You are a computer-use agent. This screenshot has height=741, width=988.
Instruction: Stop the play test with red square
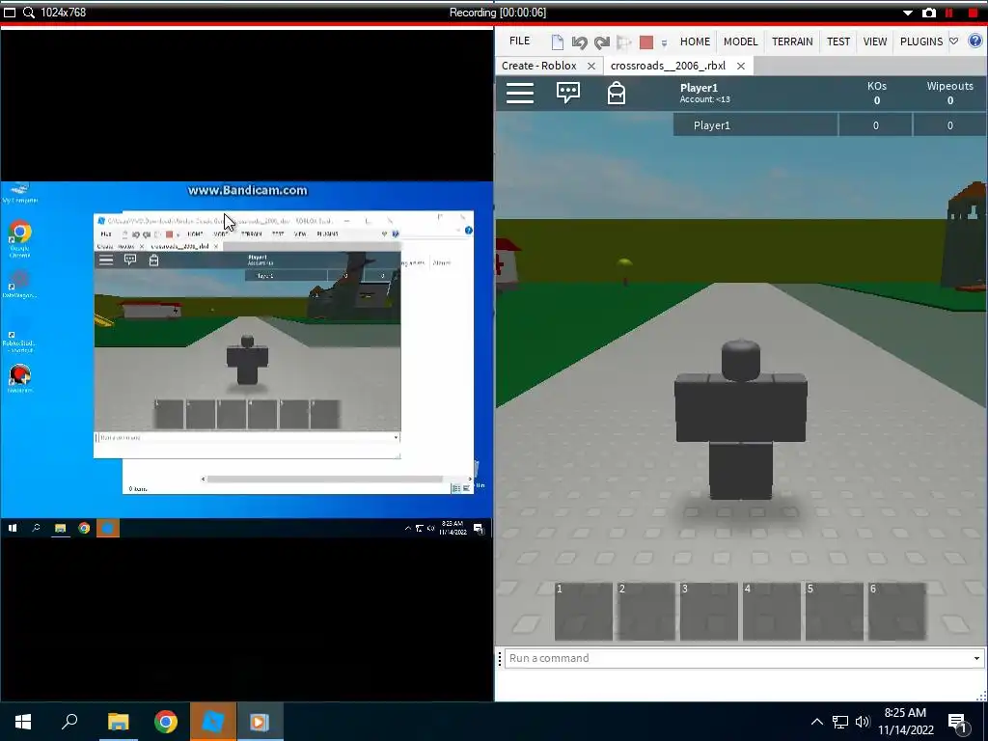click(645, 42)
